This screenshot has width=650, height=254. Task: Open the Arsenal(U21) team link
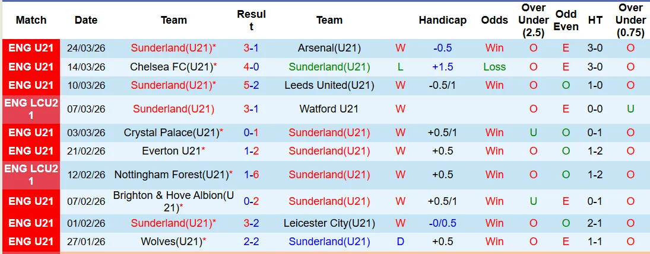tap(329, 48)
